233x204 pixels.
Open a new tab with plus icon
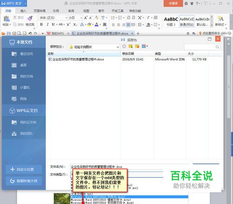pyautogui.click(x=138, y=33)
